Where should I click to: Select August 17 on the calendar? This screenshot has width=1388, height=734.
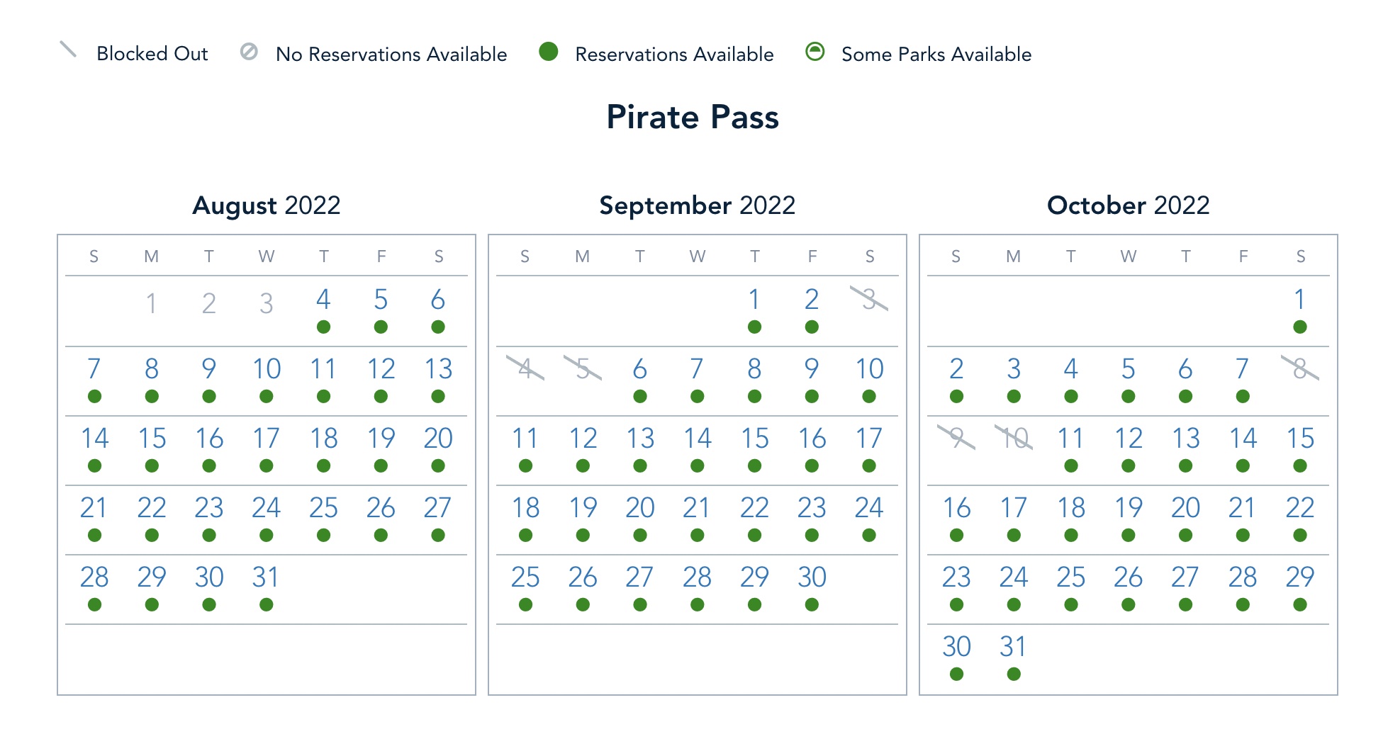click(267, 439)
